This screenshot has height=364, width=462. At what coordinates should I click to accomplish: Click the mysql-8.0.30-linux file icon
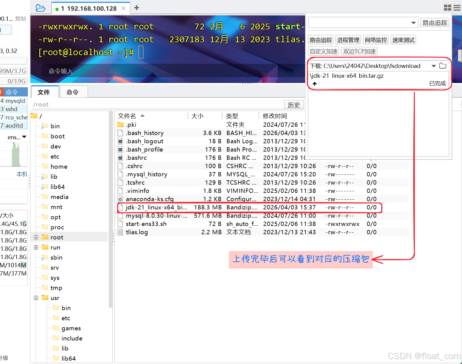point(120,216)
